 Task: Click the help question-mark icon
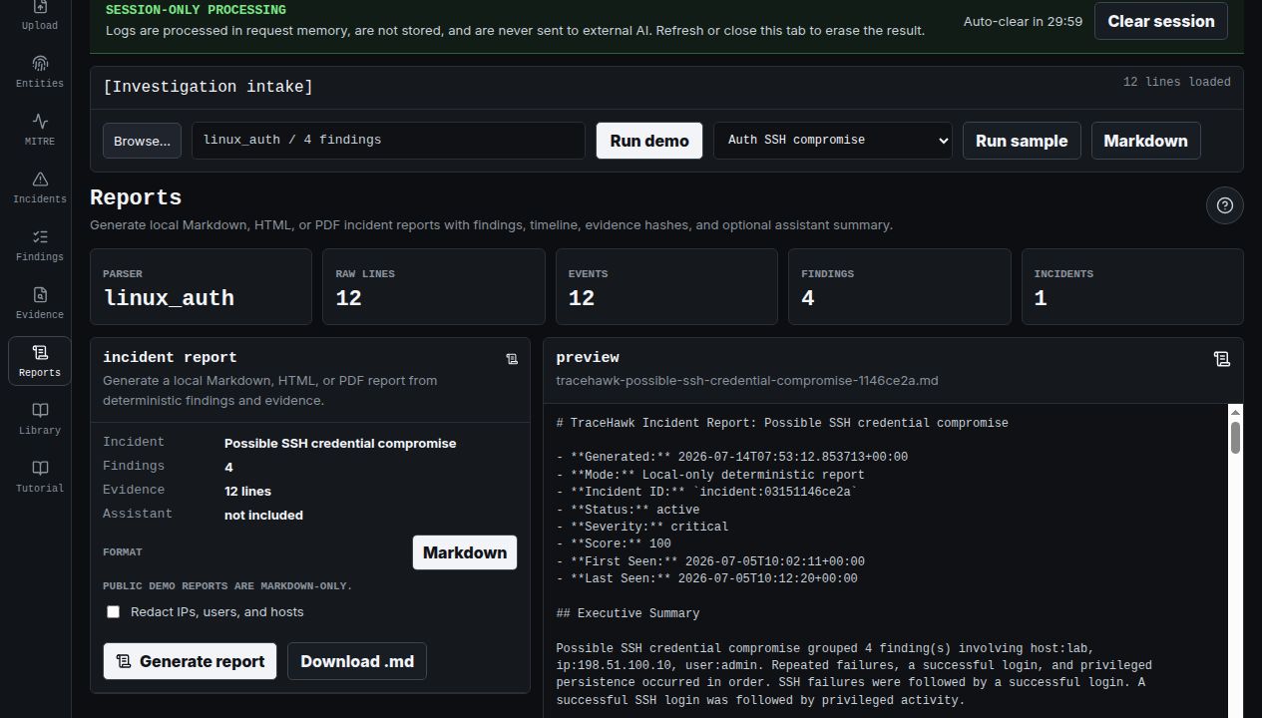[x=1224, y=205]
